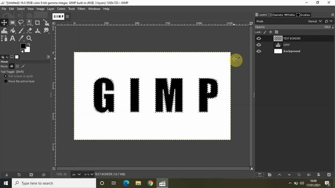Toggle lock alpha channel
The height and width of the screenshot is (188, 335).
276,32
